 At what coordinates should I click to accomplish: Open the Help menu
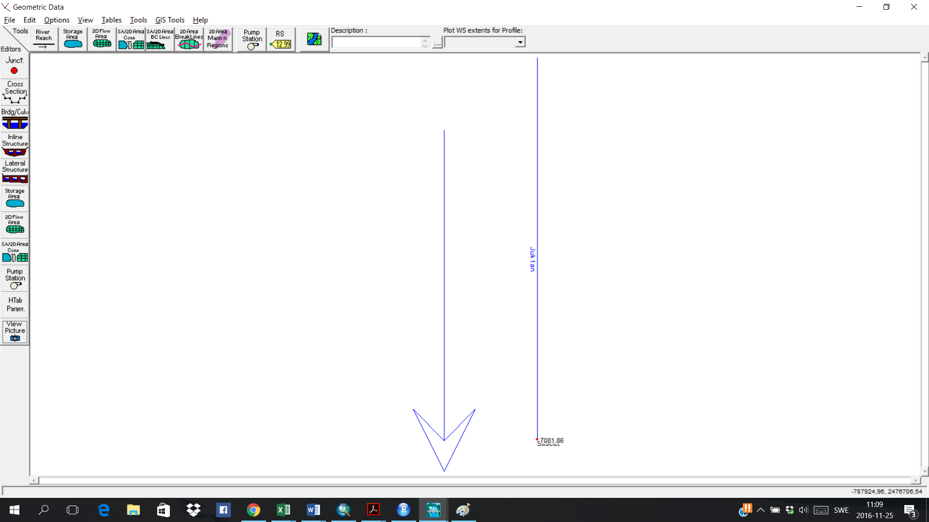pyautogui.click(x=200, y=20)
